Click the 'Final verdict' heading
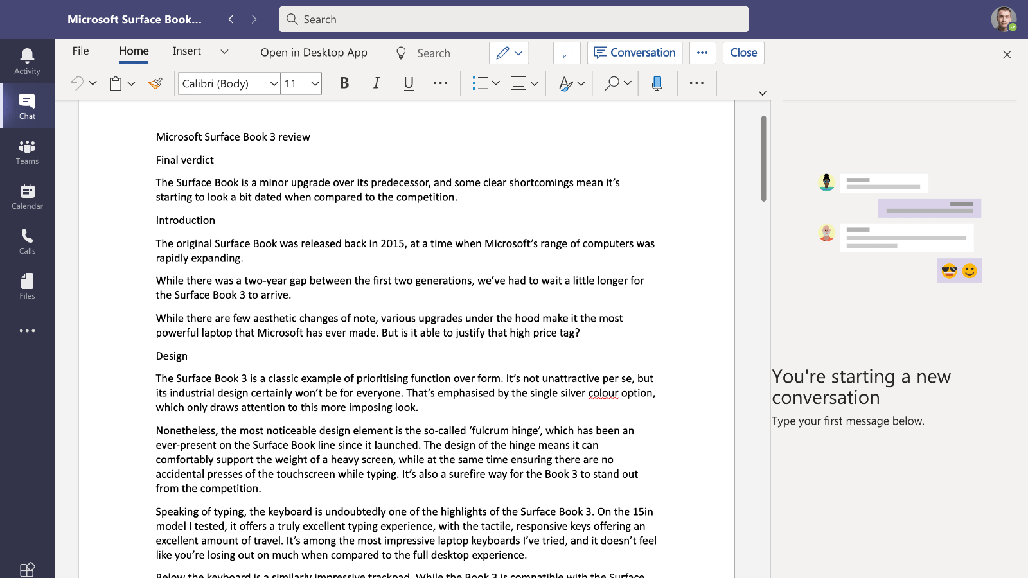Image resolution: width=1028 pixels, height=578 pixels. click(184, 160)
